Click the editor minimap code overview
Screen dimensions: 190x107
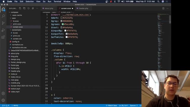tap(163, 42)
